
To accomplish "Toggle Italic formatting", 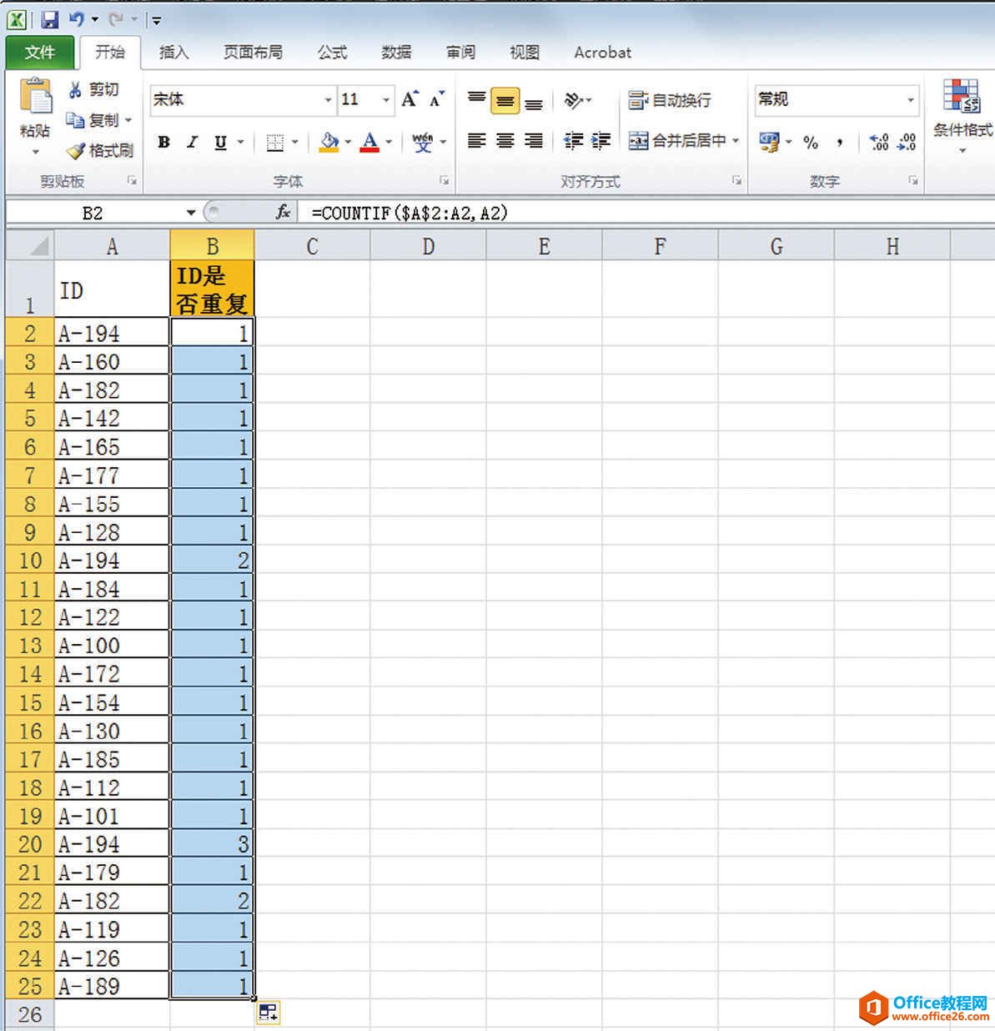I will (x=193, y=143).
